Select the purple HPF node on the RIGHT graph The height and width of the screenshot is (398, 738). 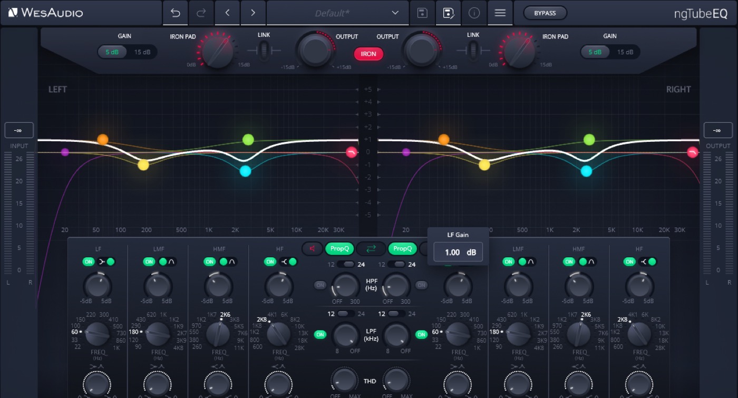[406, 152]
